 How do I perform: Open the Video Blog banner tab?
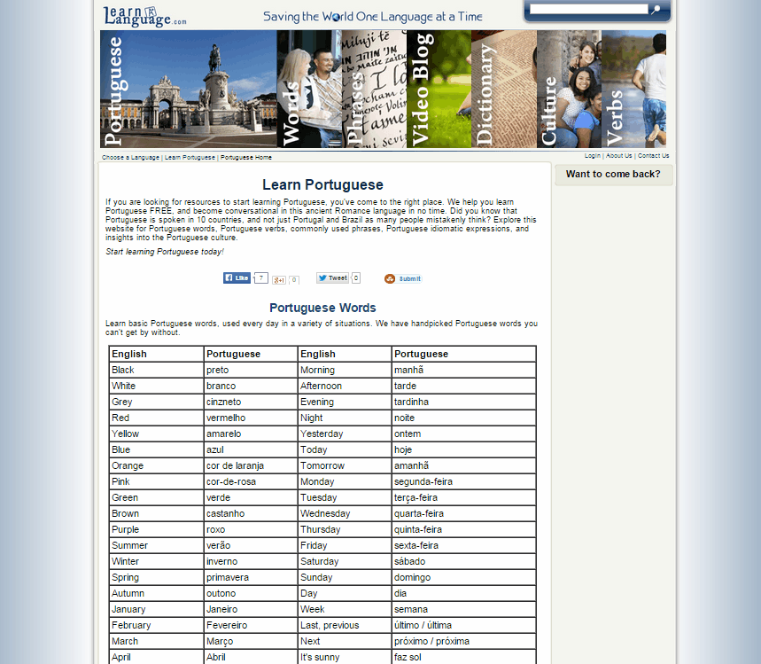point(439,89)
